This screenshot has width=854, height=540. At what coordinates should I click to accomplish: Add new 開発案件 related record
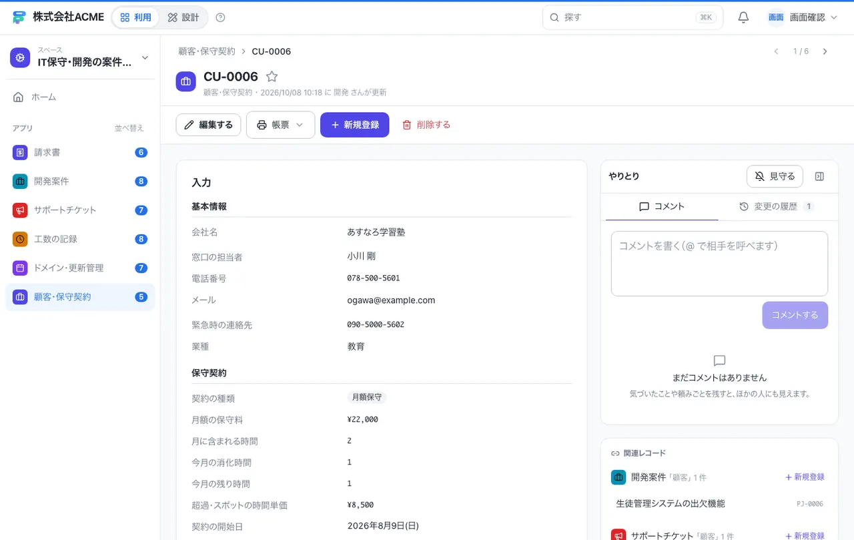[805, 477]
